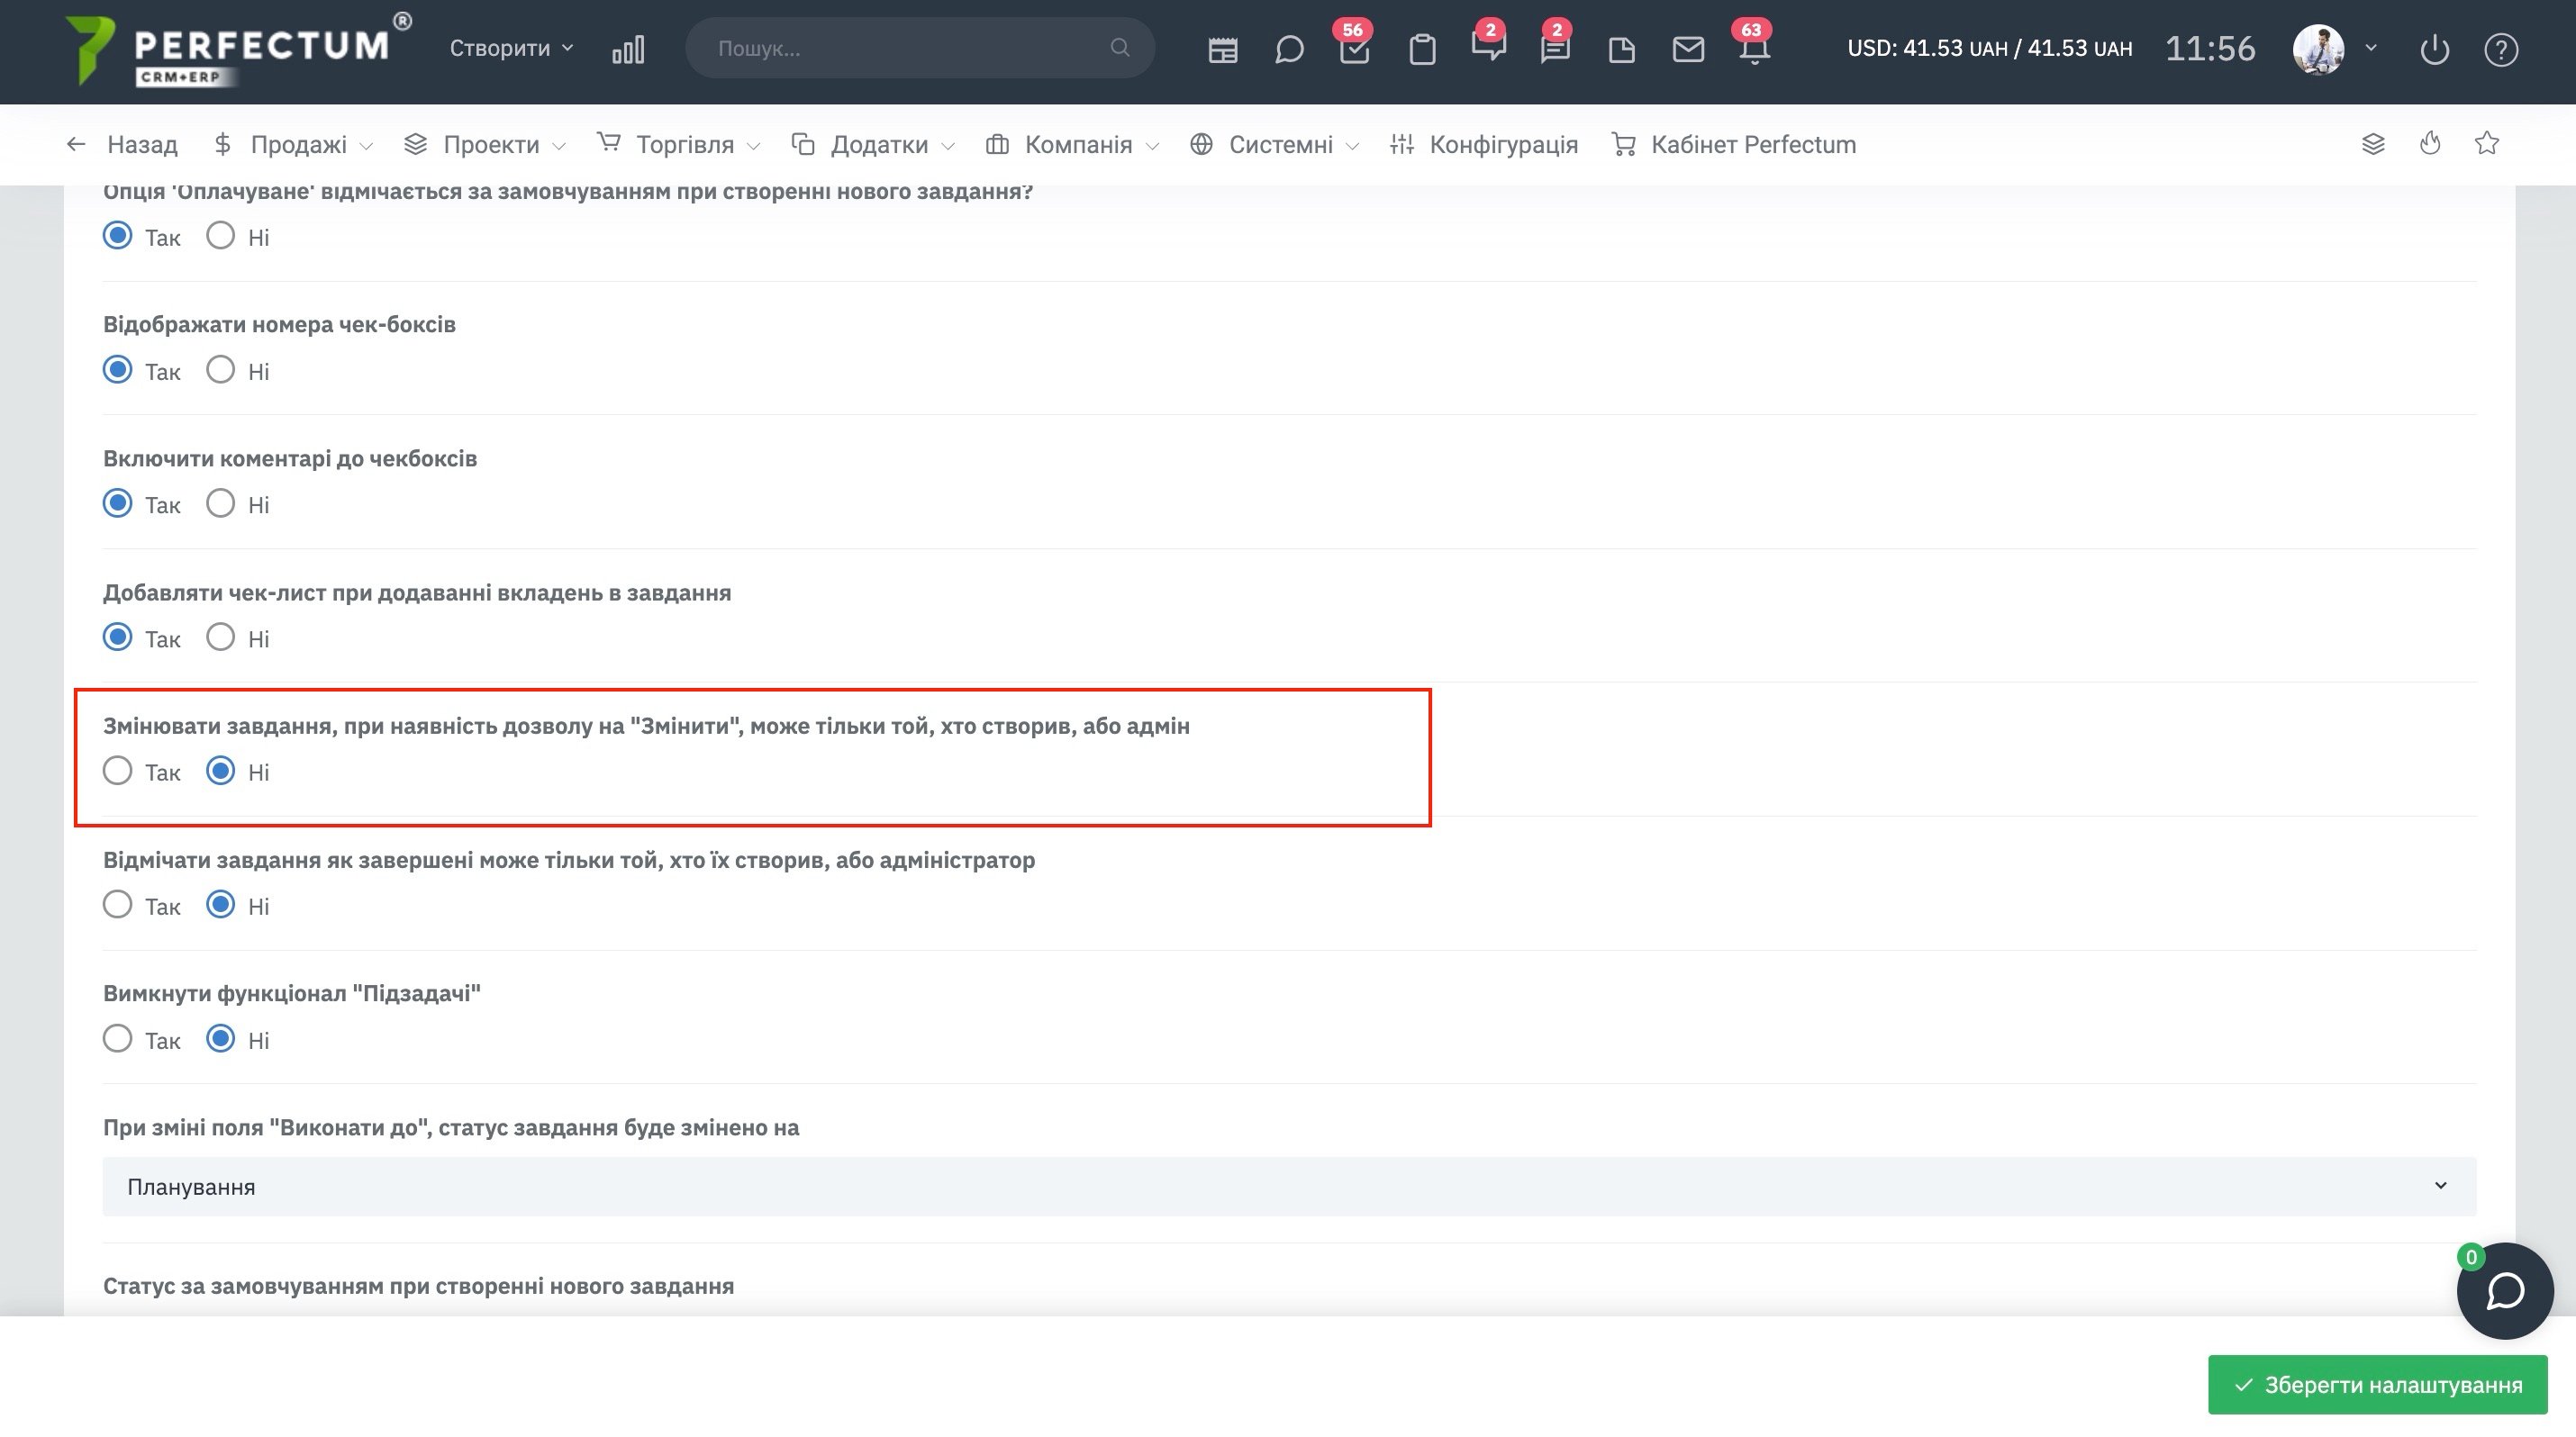This screenshot has width=2576, height=1437.
Task: Open notifications bell with 63 badge
Action: pyautogui.click(x=1754, y=50)
